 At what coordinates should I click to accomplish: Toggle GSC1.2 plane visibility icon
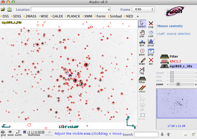tap(165, 61)
